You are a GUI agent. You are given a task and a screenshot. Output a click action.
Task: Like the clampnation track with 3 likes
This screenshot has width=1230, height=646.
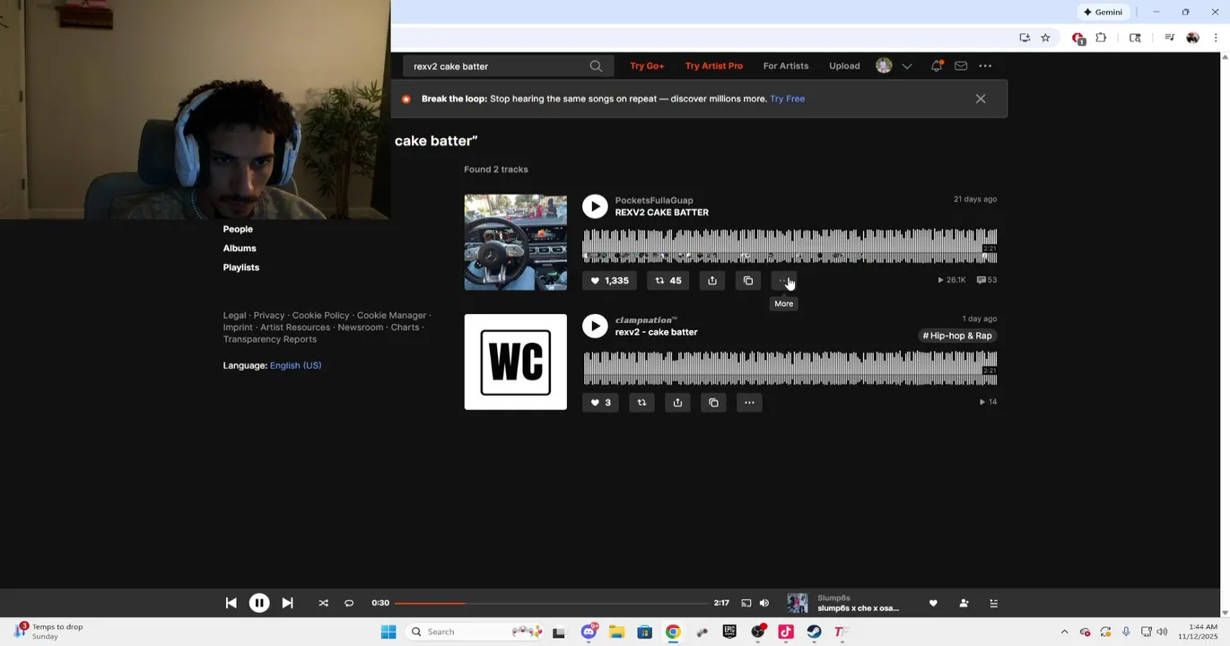[x=600, y=403]
